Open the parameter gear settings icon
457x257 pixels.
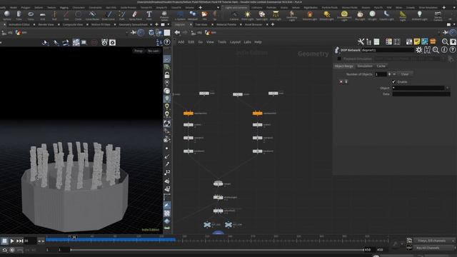(x=419, y=50)
